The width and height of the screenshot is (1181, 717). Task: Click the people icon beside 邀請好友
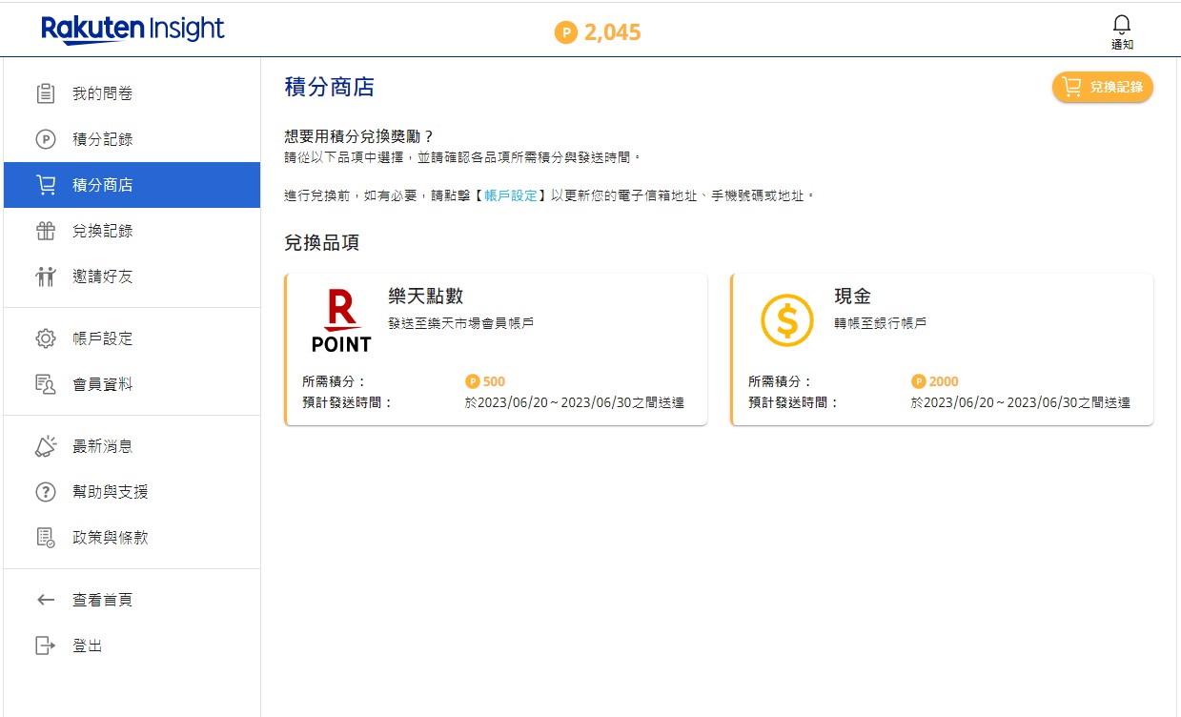tap(46, 277)
